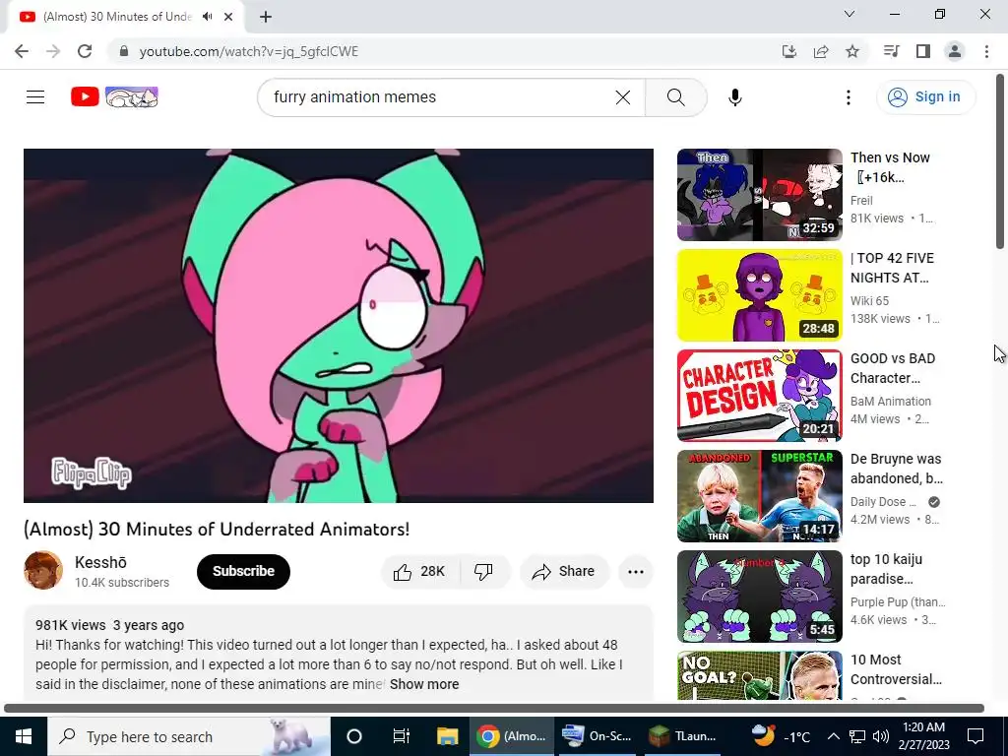The image size is (1008, 756).
Task: Open Freil channel name
Action: pyautogui.click(x=861, y=201)
